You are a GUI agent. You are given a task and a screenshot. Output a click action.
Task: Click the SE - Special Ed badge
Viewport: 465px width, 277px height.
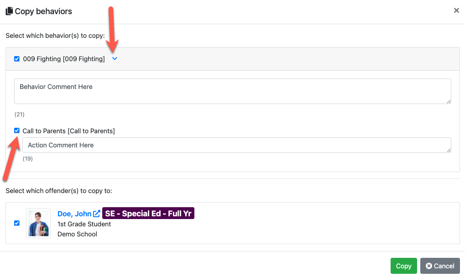148,214
